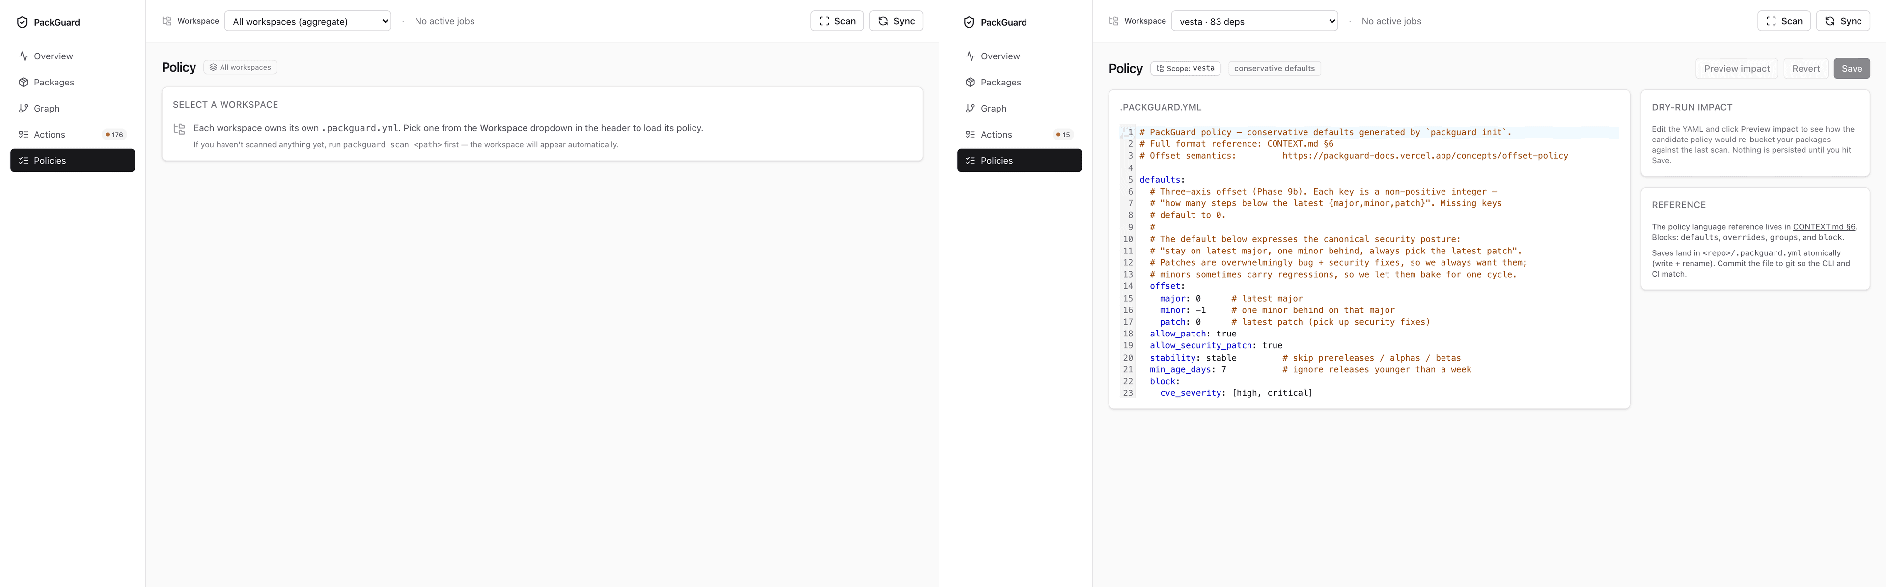Open Actions with 15 badge
The height and width of the screenshot is (587, 1886).
(x=1019, y=134)
